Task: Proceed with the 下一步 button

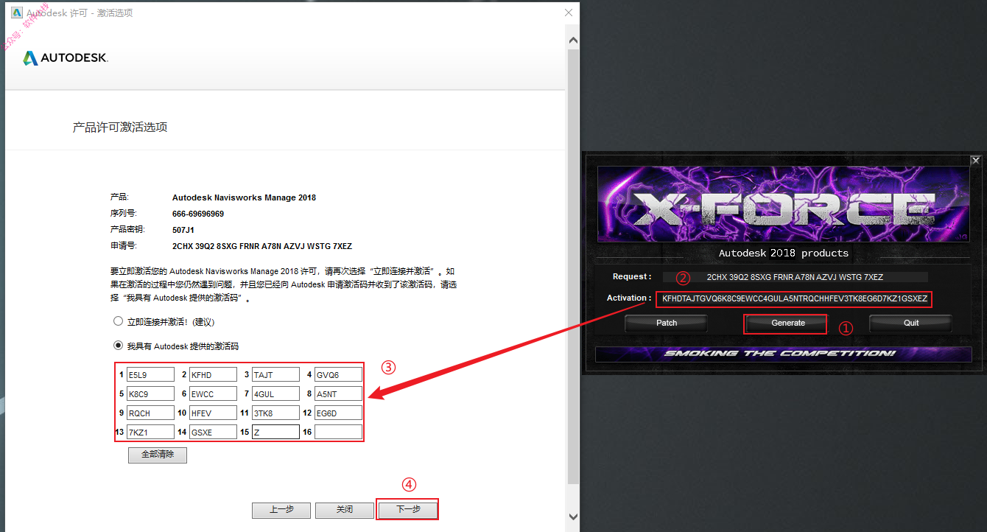Action: [x=408, y=510]
